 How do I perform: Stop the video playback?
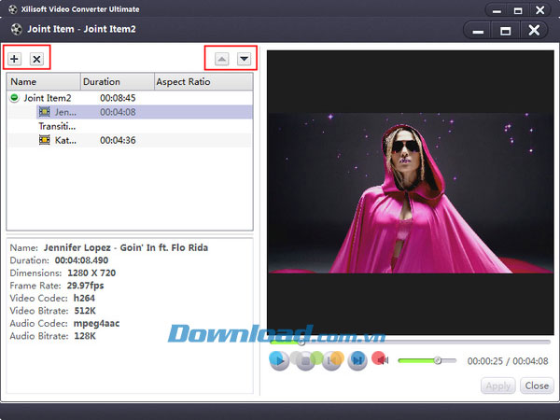(x=305, y=361)
